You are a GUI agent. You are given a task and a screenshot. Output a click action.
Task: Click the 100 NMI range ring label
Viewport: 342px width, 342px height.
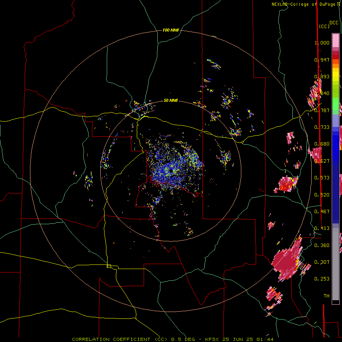point(171,30)
